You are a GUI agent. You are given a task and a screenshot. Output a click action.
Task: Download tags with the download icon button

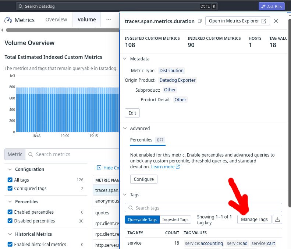point(277,220)
